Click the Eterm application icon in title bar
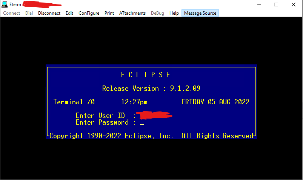Viewport: 303px width, 180px height. pos(5,5)
